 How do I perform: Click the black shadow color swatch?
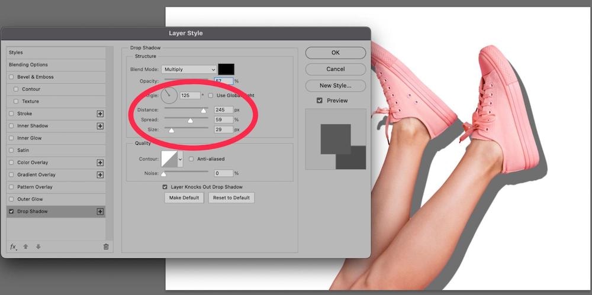(x=226, y=69)
